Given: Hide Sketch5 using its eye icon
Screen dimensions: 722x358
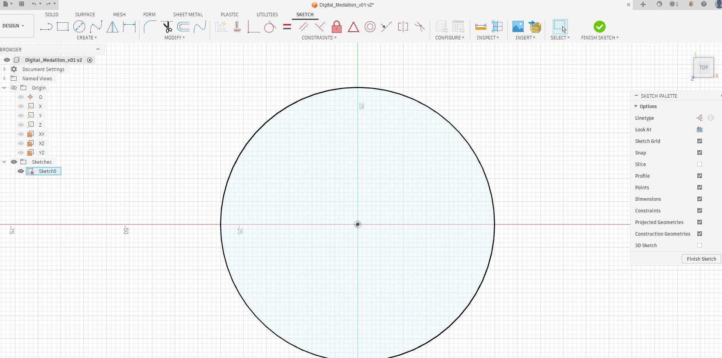Looking at the screenshot, I should [x=21, y=171].
